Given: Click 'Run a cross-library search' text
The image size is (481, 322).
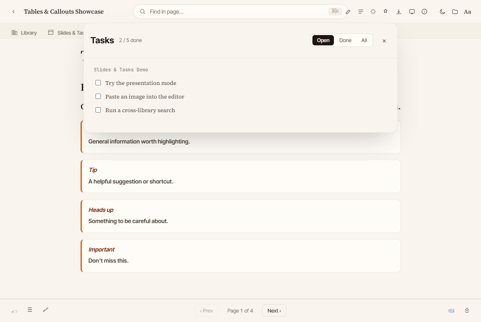Looking at the screenshot, I should 140,110.
